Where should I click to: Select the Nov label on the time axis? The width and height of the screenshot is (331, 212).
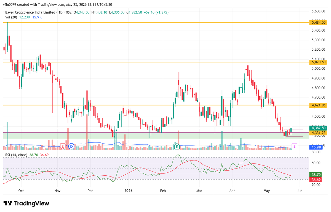[57, 191]
